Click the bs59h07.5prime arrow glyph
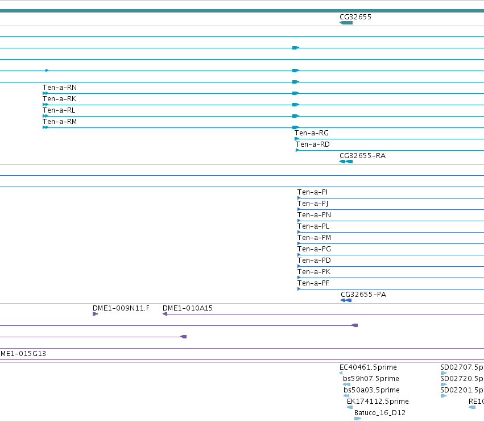484x422 pixels. pyautogui.click(x=346, y=384)
